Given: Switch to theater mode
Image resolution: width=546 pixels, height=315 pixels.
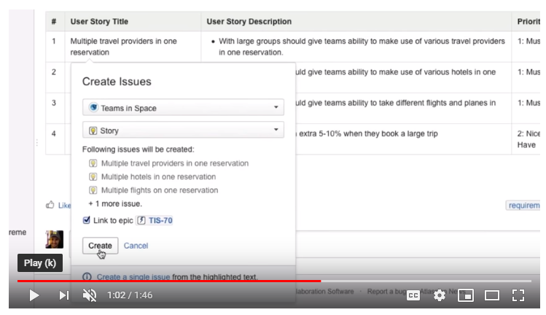Looking at the screenshot, I should [x=491, y=295].
